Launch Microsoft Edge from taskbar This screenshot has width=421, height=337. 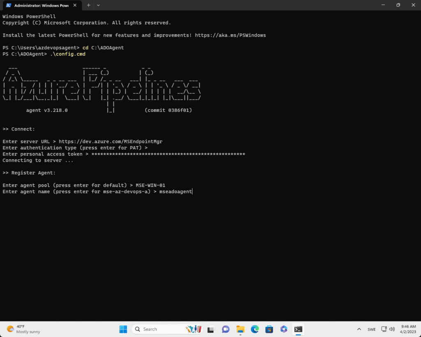(x=255, y=329)
